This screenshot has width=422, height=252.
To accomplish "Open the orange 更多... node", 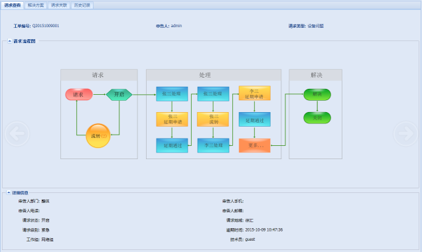I will (x=255, y=145).
